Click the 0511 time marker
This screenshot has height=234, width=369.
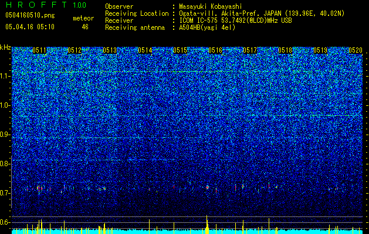[39, 50]
